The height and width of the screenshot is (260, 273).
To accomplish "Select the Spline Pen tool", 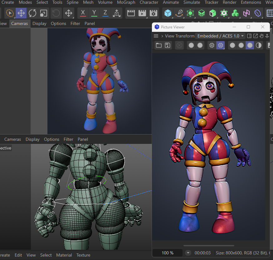I will [x=179, y=13].
